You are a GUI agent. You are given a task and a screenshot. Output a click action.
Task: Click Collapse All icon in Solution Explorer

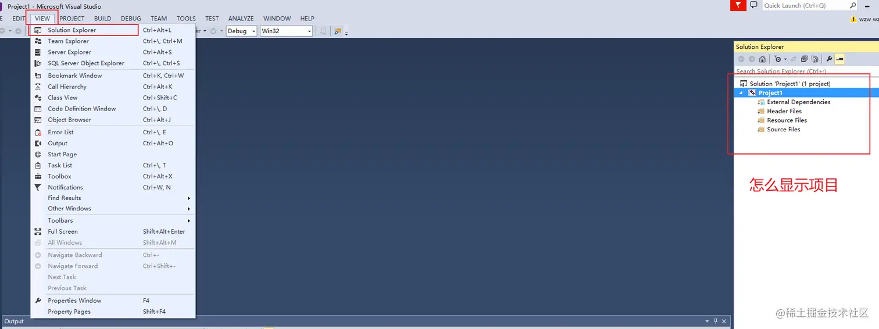coord(804,59)
